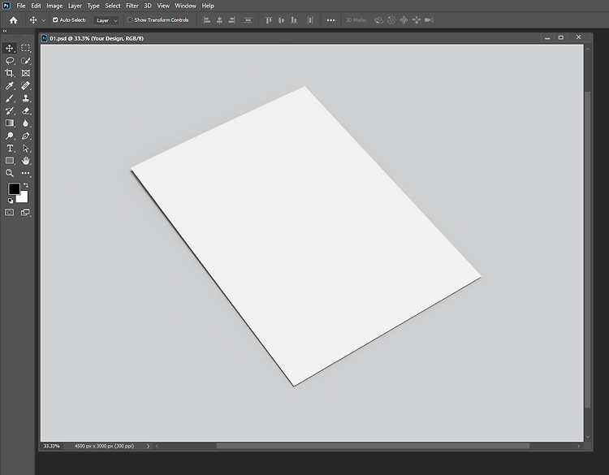The height and width of the screenshot is (475, 609).
Task: Choose the Clone Stamp tool
Action: pos(26,98)
